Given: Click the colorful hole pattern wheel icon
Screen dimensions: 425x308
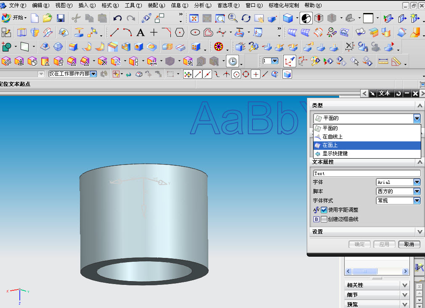Looking at the screenshot, I should point(218,47).
